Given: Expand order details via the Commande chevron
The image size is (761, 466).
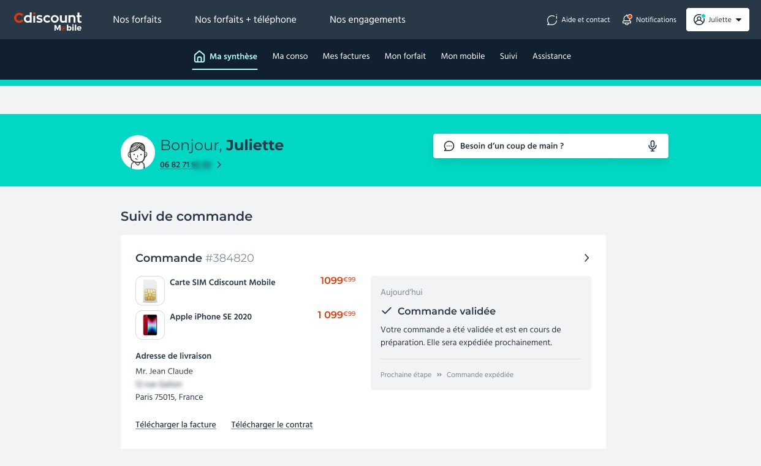Looking at the screenshot, I should [x=586, y=258].
